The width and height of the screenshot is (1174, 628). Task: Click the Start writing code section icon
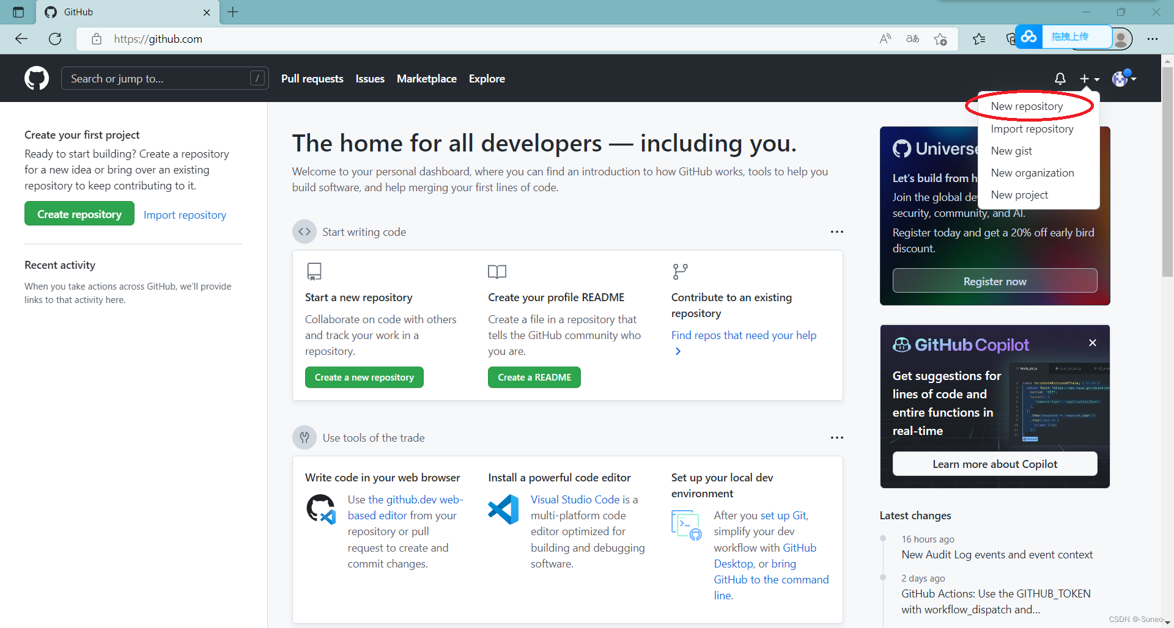[x=305, y=232]
